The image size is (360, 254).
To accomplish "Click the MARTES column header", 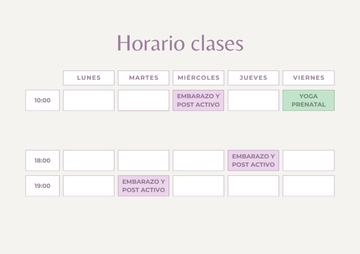I will (x=143, y=78).
